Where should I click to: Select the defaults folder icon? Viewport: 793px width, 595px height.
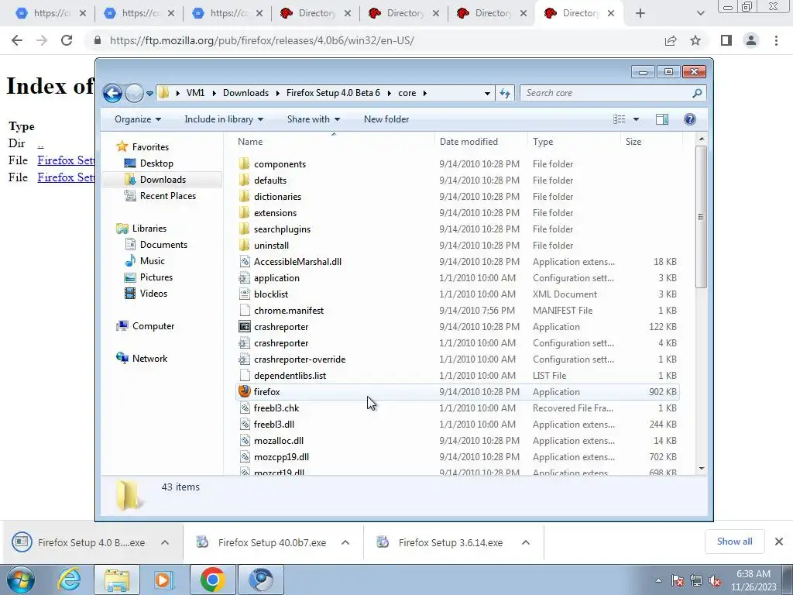(x=244, y=180)
